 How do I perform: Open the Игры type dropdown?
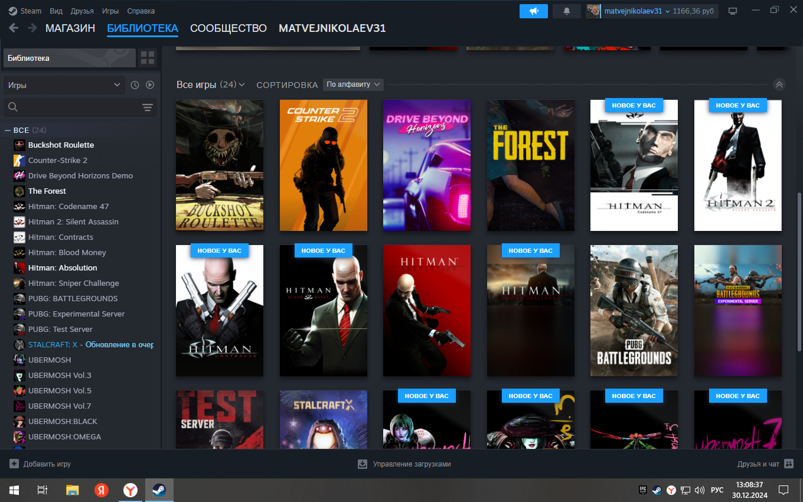click(x=64, y=85)
